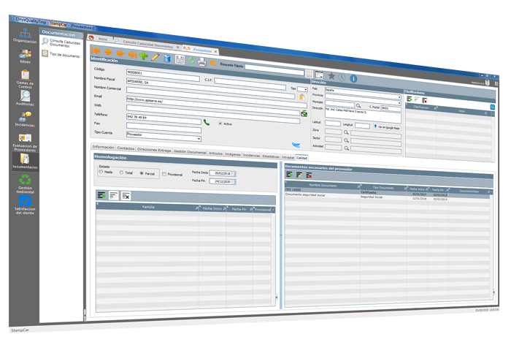Click the green phone call icon
This screenshot has height=345, width=511.
click(x=207, y=123)
